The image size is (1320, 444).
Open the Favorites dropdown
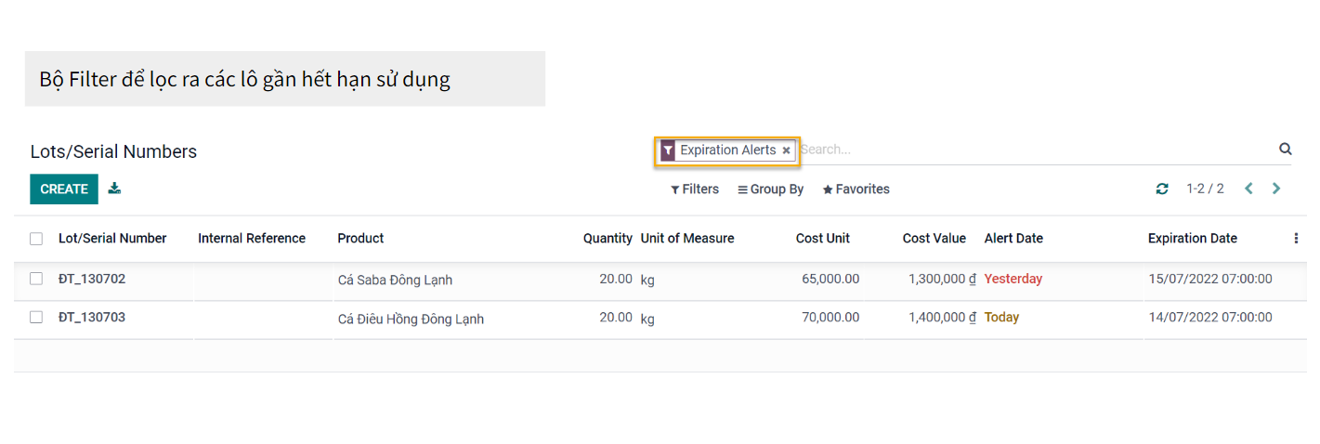click(856, 189)
